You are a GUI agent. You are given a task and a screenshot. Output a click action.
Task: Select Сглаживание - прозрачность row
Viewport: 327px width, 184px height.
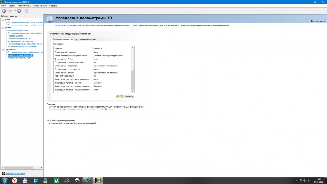coord(93,69)
